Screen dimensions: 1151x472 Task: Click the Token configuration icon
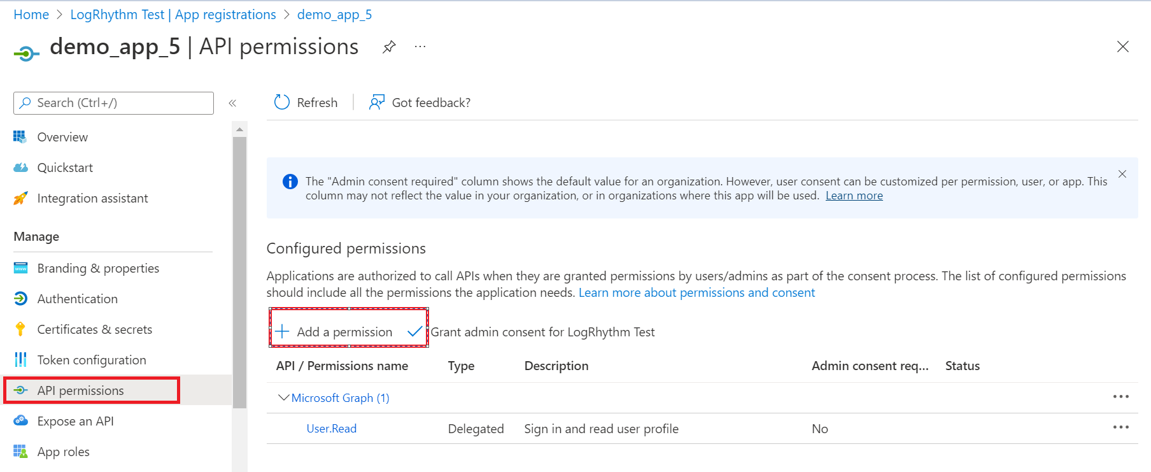[21, 360]
